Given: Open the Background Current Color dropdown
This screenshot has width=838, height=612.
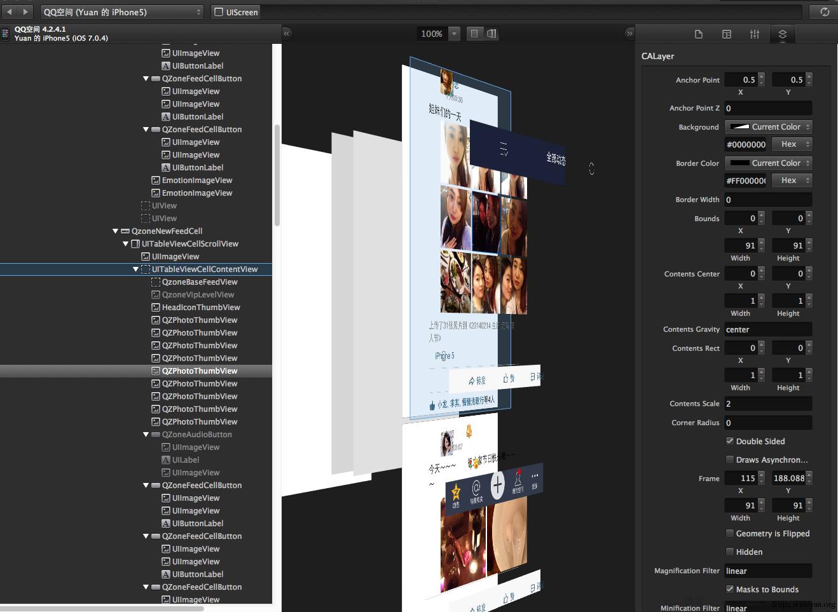Looking at the screenshot, I should (769, 127).
